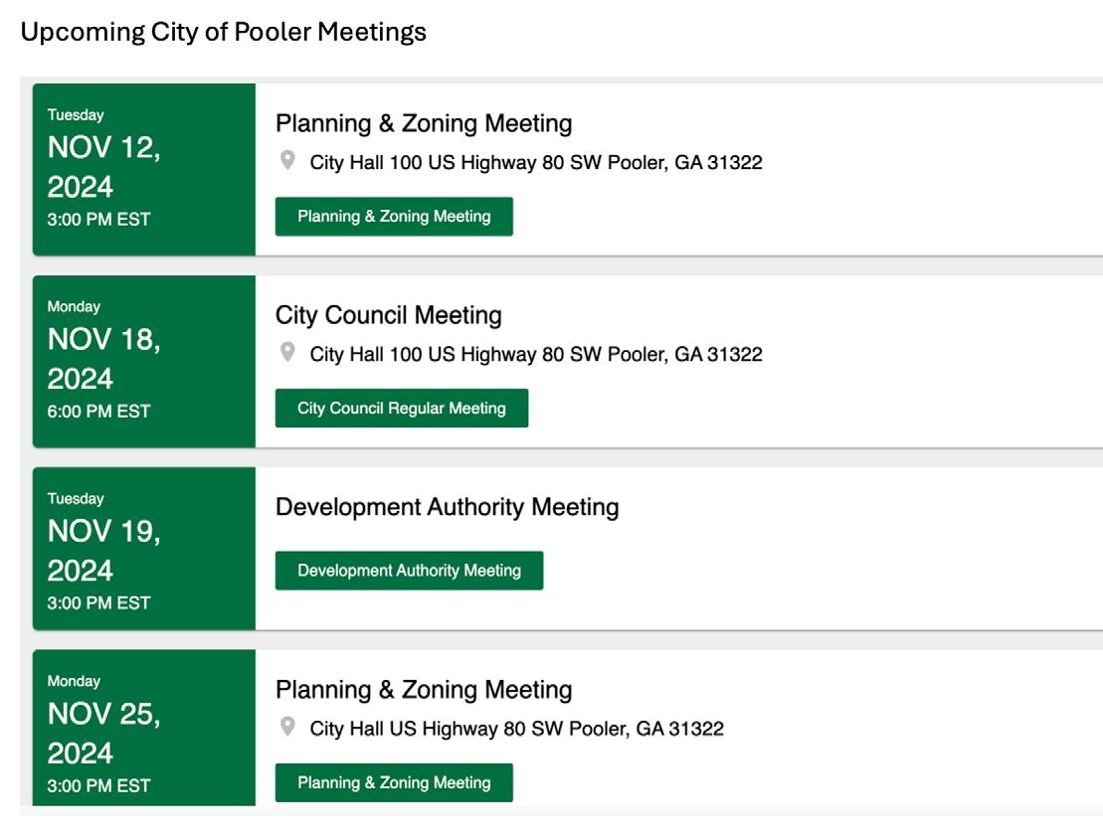Click the Upcoming City of Pooler Meetings heading
1103x839 pixels.
click(x=223, y=32)
